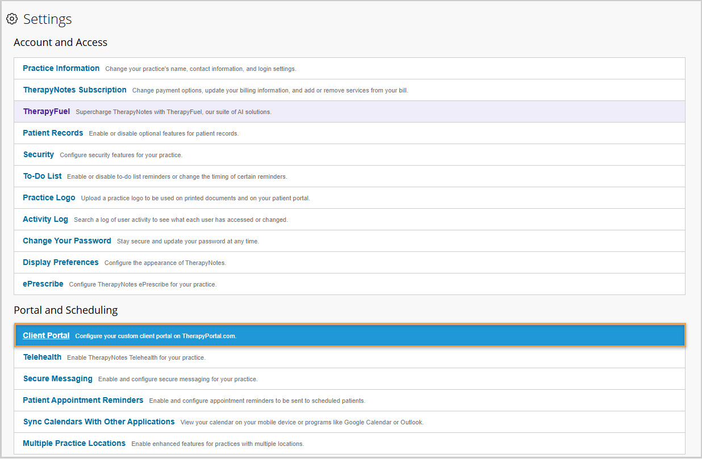Click the Settings gear icon
The image size is (702, 459).
click(x=12, y=19)
